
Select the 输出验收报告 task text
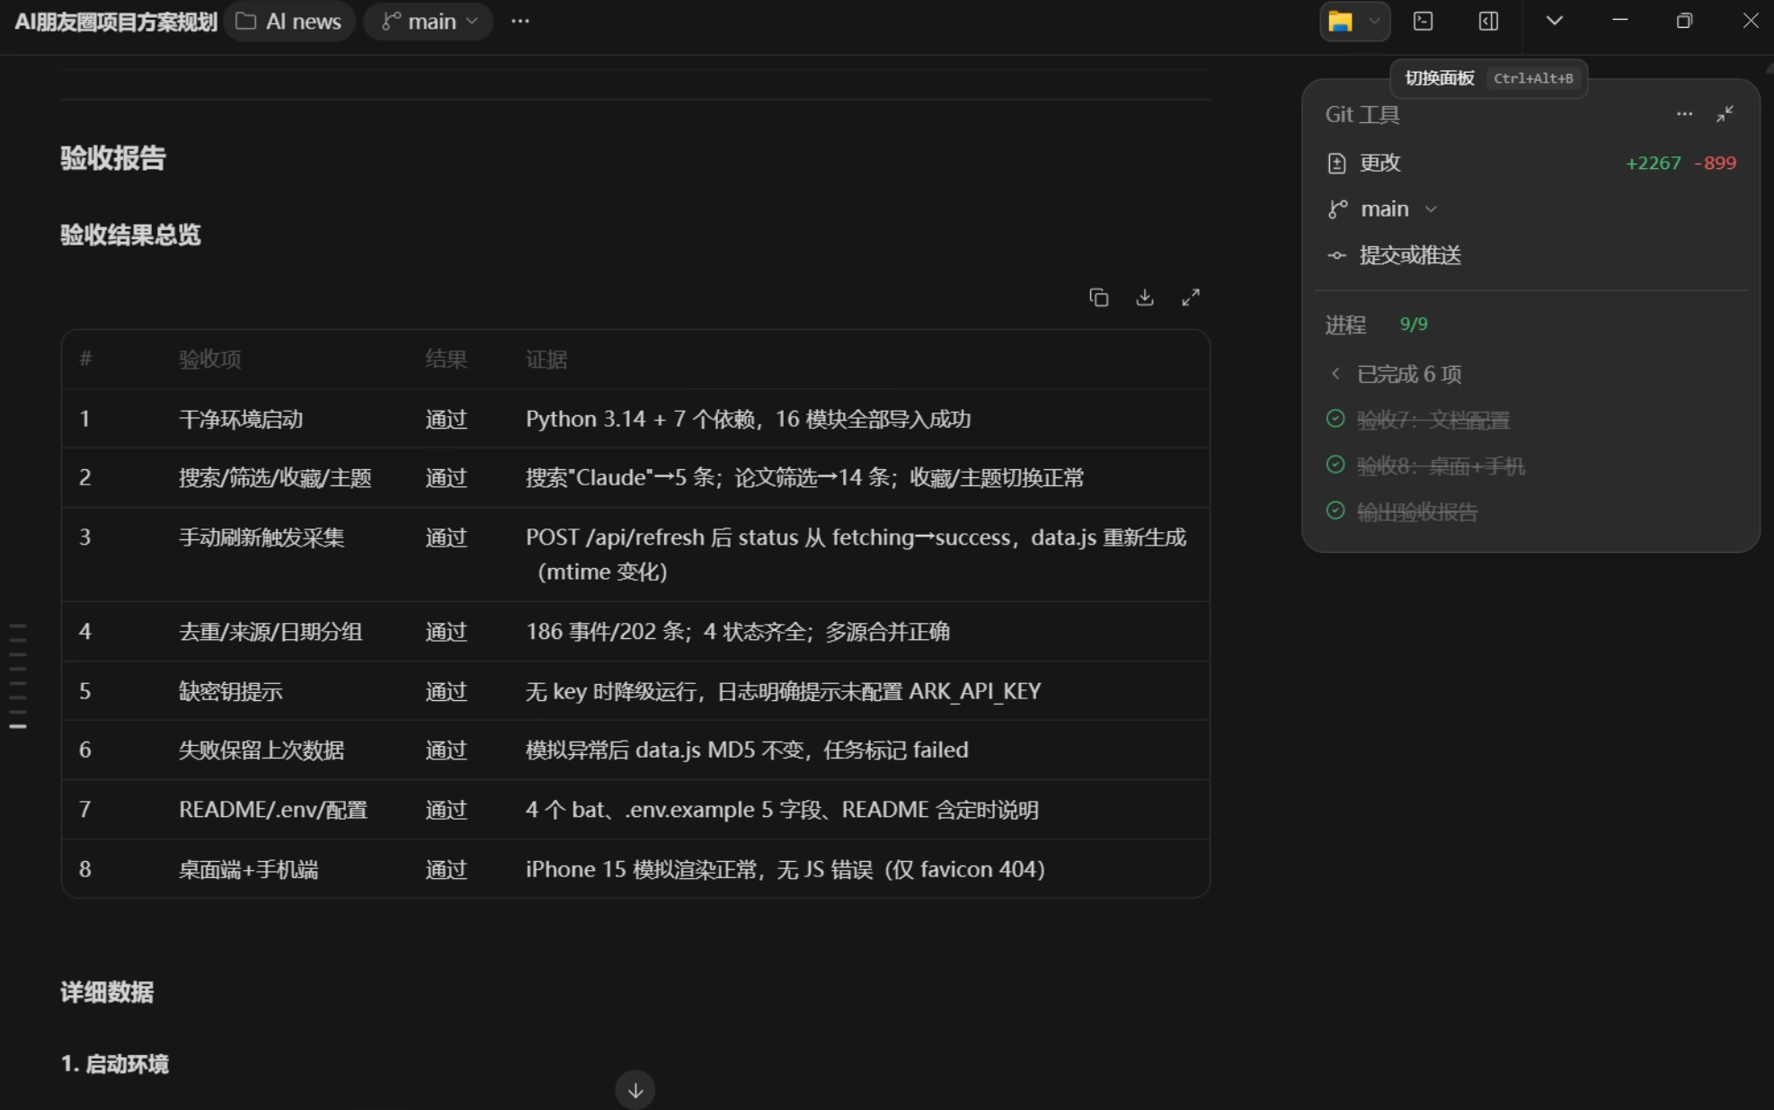coord(1417,511)
